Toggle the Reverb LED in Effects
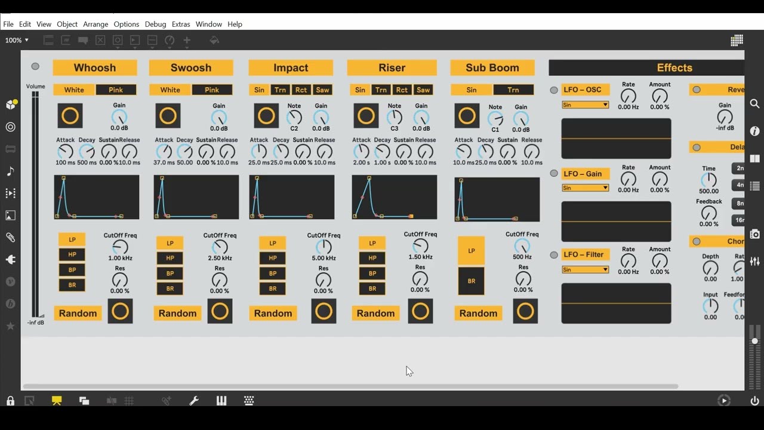764x430 pixels. click(x=697, y=90)
